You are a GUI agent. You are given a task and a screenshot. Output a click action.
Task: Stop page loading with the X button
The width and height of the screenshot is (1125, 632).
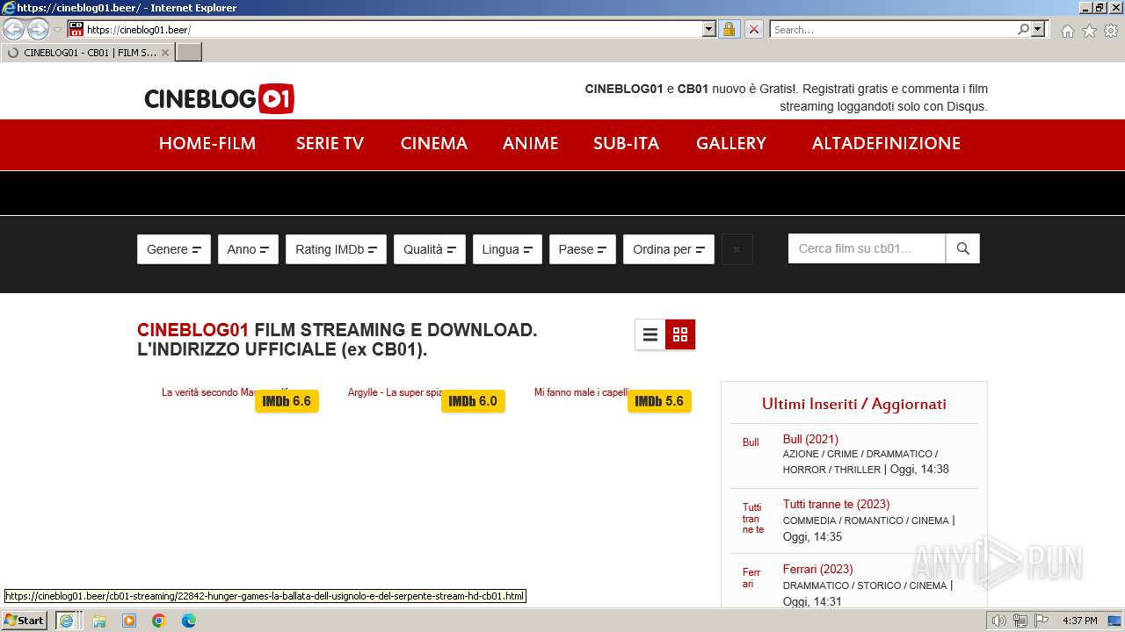tap(753, 29)
